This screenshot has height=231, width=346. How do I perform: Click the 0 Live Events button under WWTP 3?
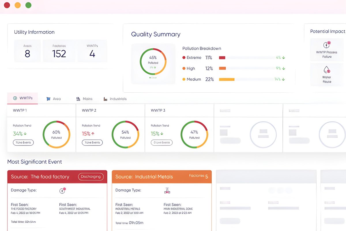point(161,142)
